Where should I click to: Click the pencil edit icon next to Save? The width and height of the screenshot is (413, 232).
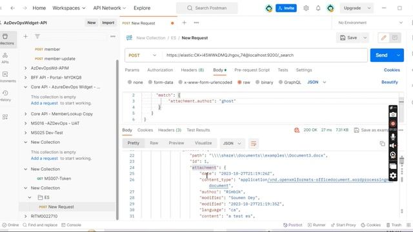(x=383, y=38)
